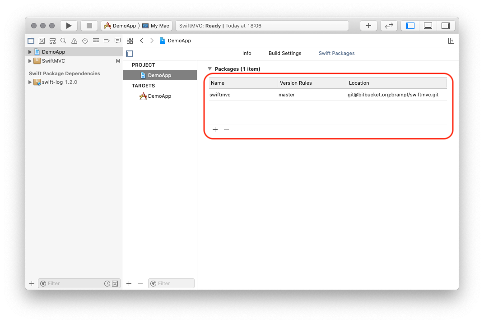Run the DemoApp build with Play button
This screenshot has width=484, height=323.
[x=69, y=26]
